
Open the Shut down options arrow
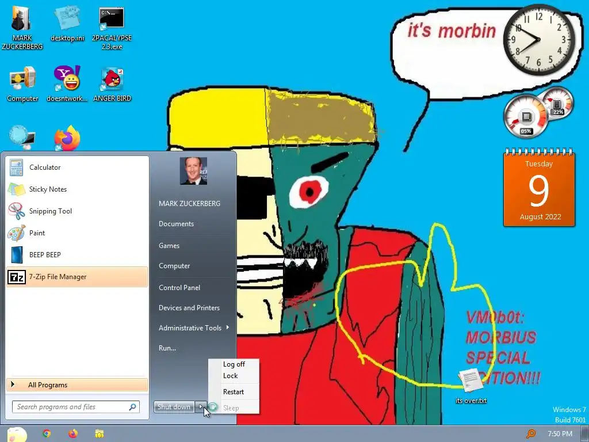pyautogui.click(x=201, y=407)
